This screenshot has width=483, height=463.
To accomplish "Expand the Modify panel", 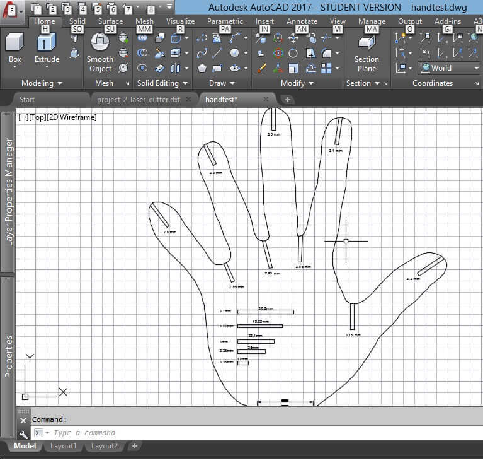I will click(x=297, y=83).
